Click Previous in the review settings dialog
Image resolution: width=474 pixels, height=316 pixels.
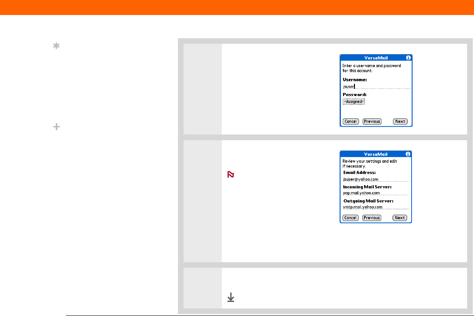click(x=372, y=218)
